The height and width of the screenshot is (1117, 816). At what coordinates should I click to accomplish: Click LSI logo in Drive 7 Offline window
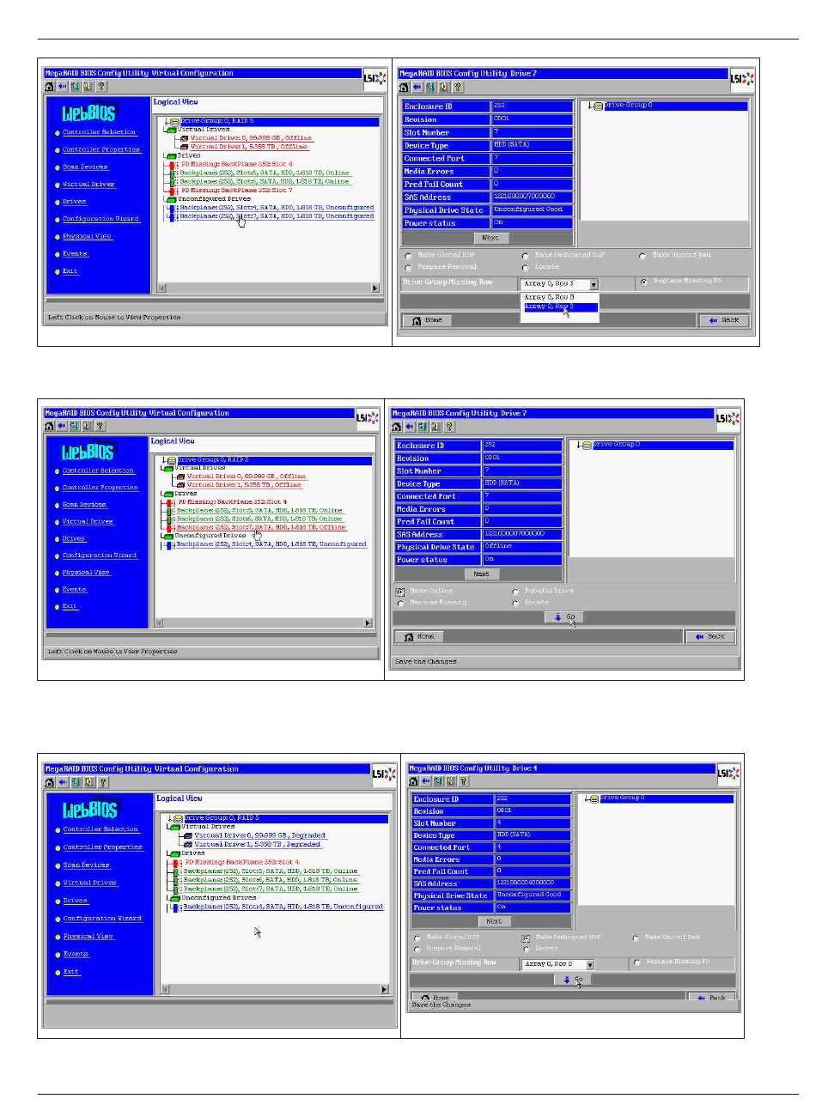pos(727,418)
